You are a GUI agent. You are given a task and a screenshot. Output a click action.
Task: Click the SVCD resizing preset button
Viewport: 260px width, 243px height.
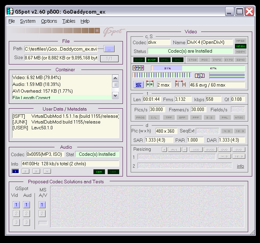[x=211, y=150]
